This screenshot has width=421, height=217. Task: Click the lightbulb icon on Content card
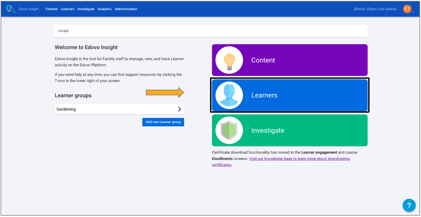(229, 60)
